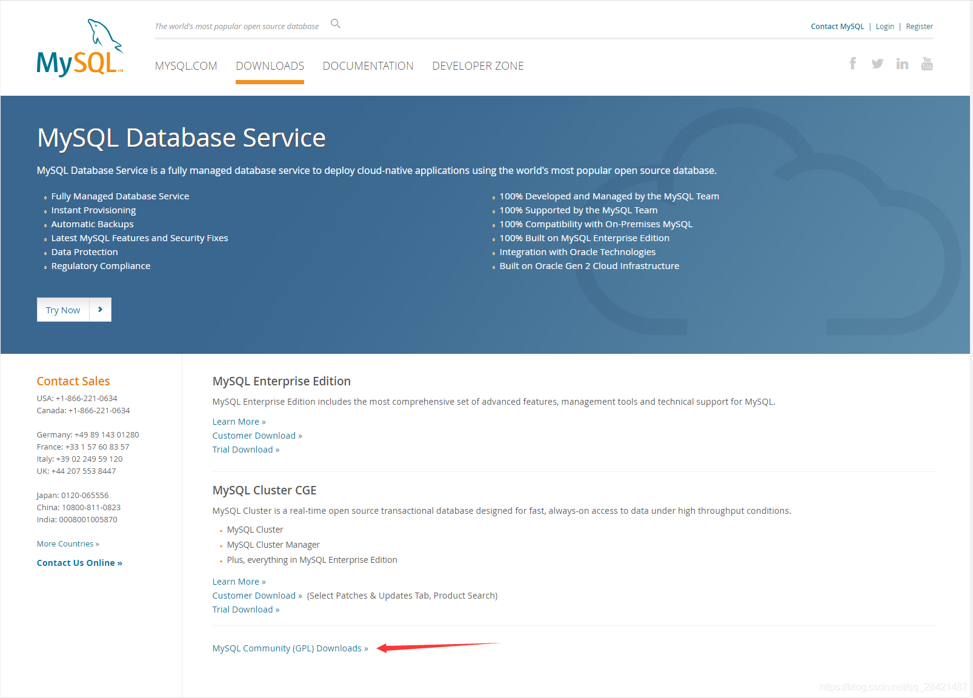
Task: Click the Register link
Action: pos(919,27)
